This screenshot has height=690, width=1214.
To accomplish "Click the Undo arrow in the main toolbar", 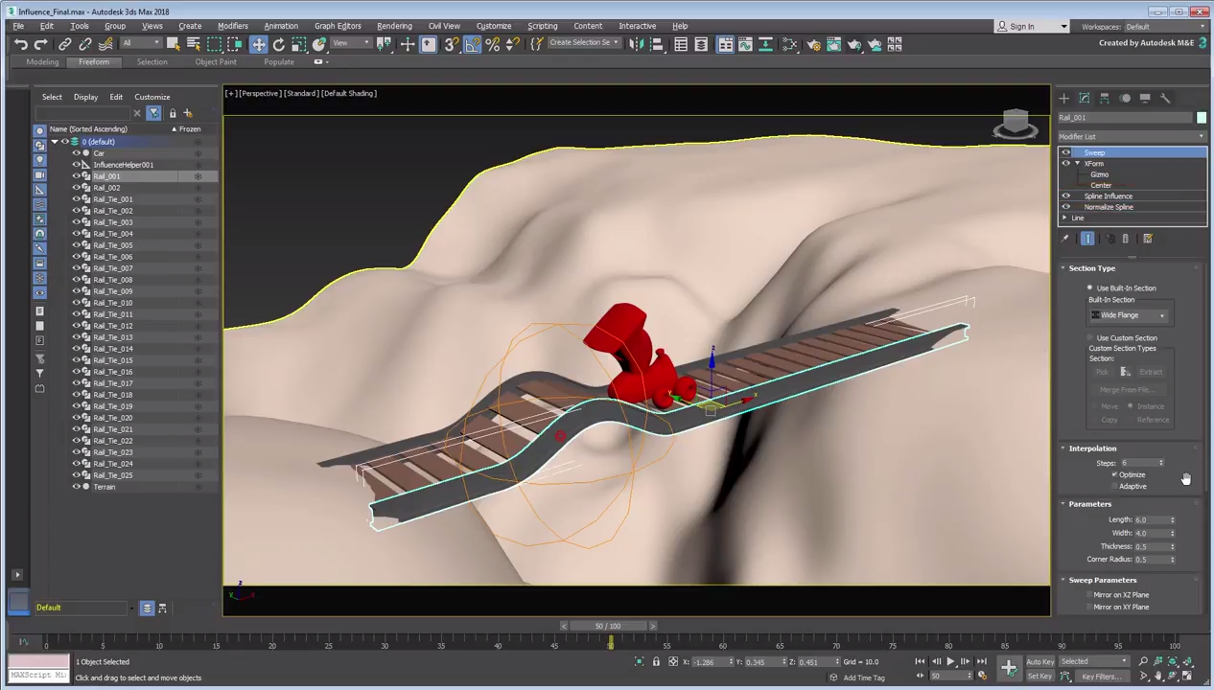I will coord(20,44).
